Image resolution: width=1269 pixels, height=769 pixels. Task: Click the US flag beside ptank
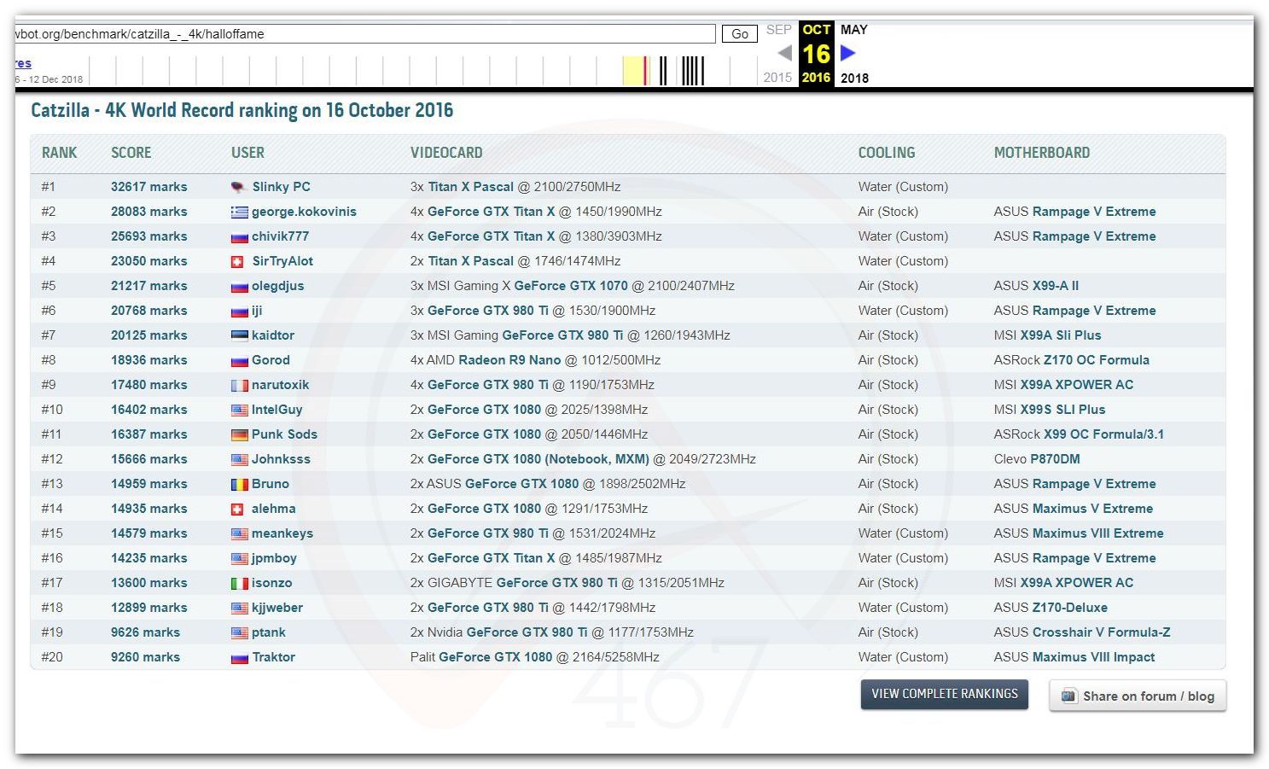pos(239,632)
